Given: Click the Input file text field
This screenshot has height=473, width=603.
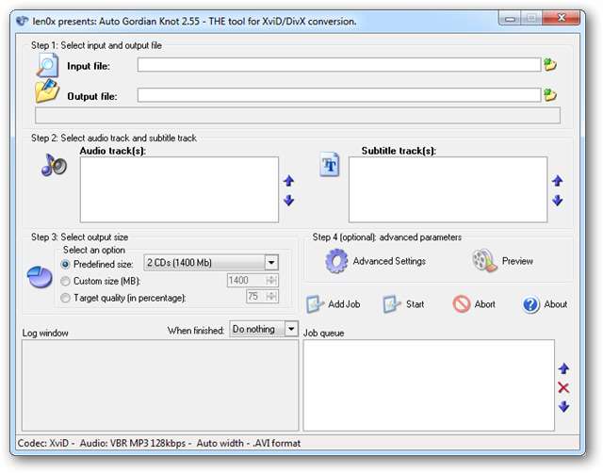Looking at the screenshot, I should pos(338,65).
